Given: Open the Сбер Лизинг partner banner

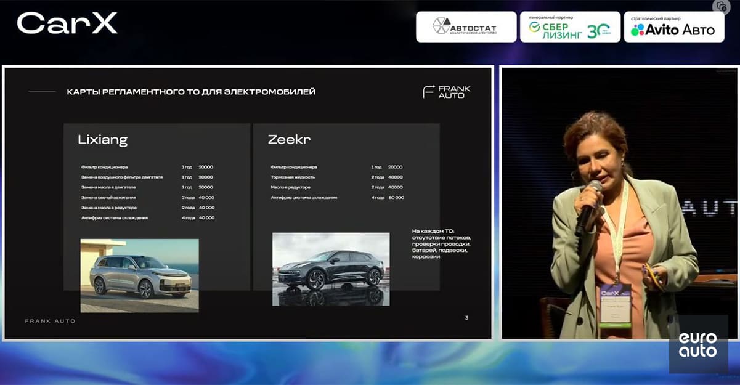Looking at the screenshot, I should pyautogui.click(x=570, y=26).
